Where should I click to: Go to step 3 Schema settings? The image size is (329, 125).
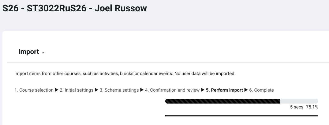tap(119, 90)
